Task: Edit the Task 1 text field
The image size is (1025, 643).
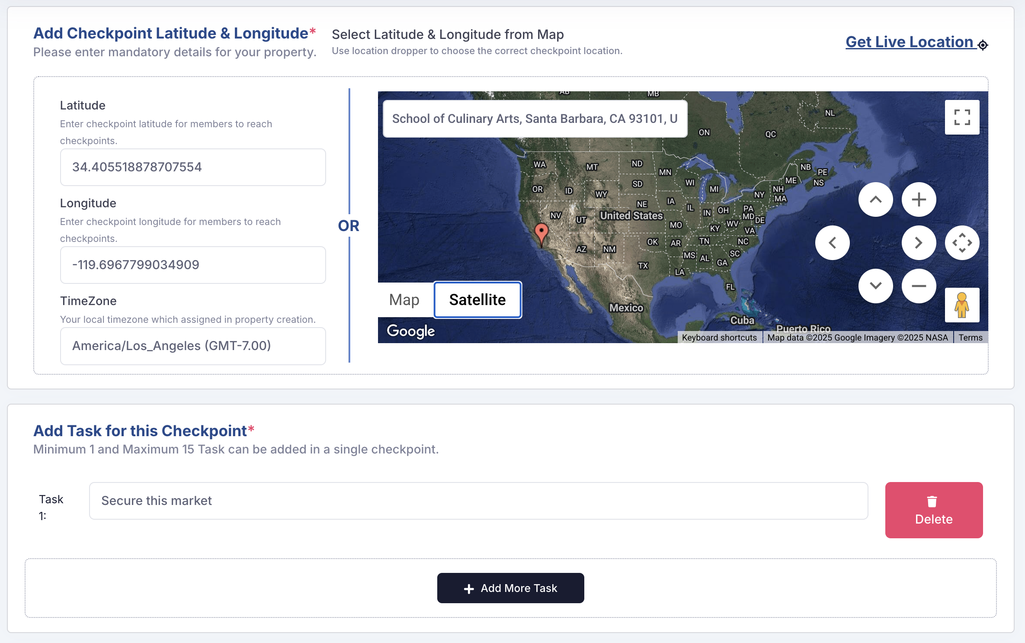Action: (x=478, y=501)
